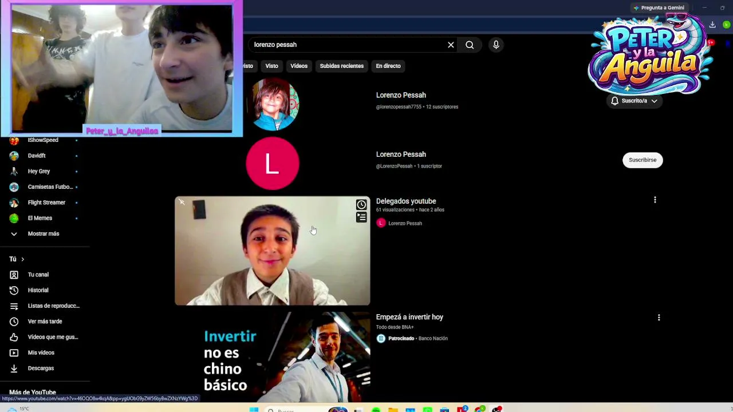Open the first Lorenzo Pessah channel avatar
This screenshot has width=733, height=412.
click(273, 104)
